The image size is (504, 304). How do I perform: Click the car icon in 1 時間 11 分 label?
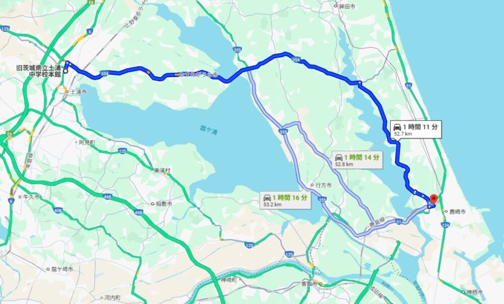pos(398,127)
